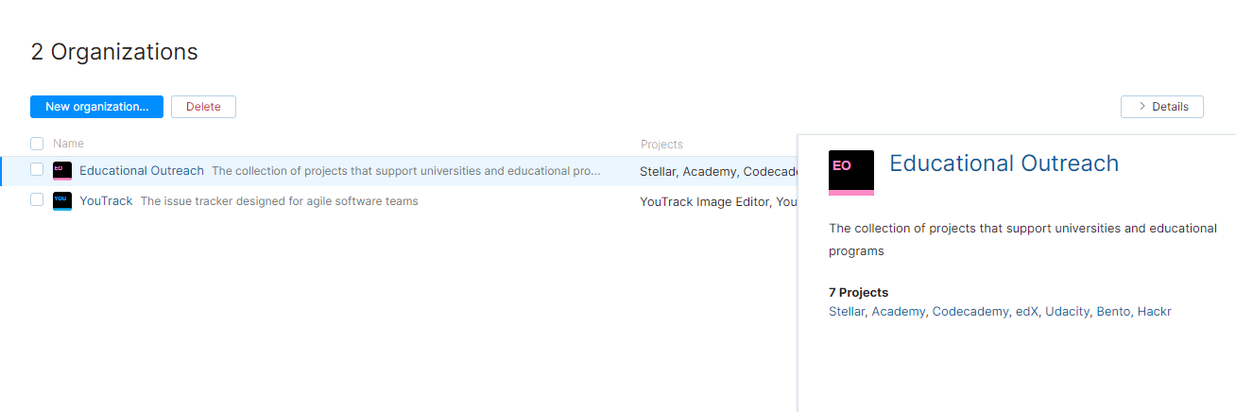
Task: Open the Academy project link
Action: [x=898, y=311]
